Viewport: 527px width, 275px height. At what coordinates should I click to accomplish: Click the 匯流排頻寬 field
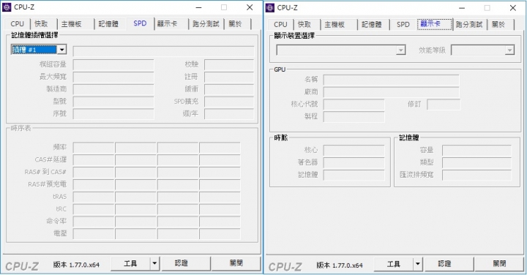(477, 176)
